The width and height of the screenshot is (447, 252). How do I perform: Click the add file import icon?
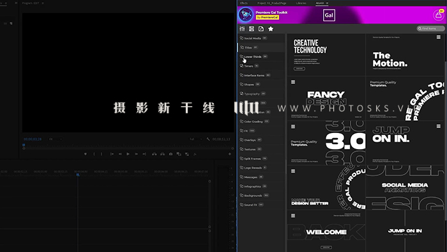click(261, 29)
